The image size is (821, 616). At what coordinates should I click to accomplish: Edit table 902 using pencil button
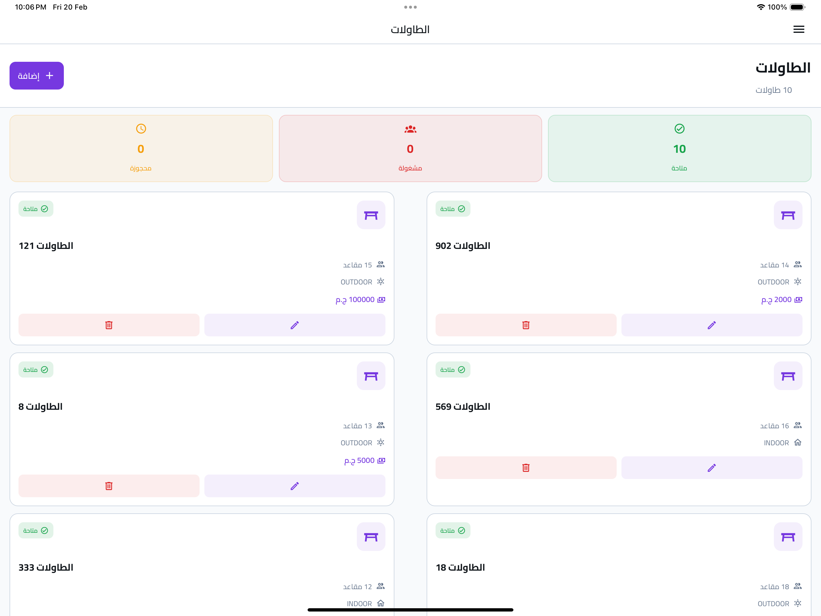[712, 325]
